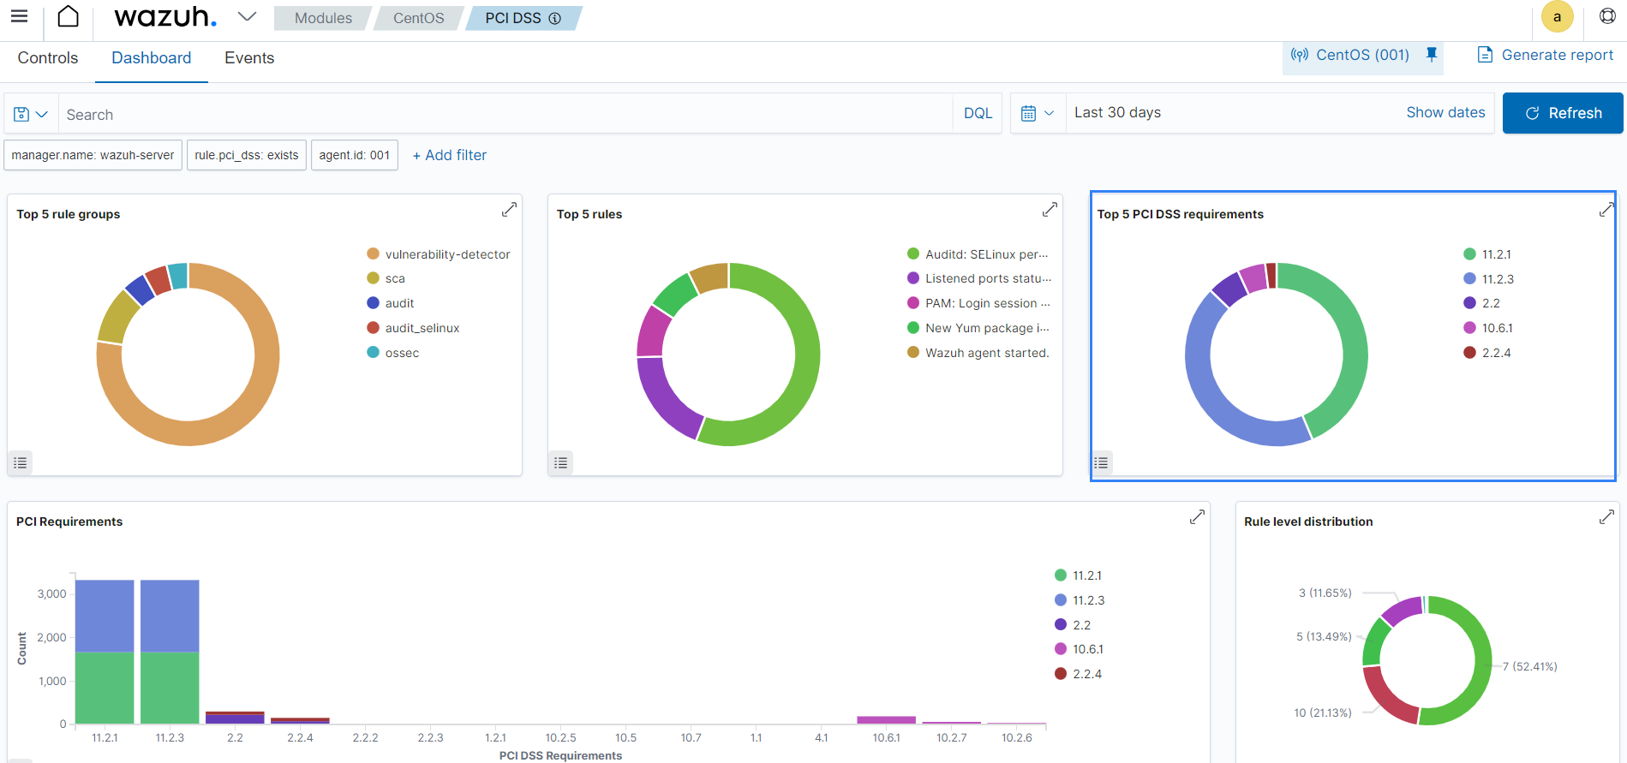This screenshot has height=763, width=1627.
Task: Open saved queries dropdown
Action: tap(31, 114)
